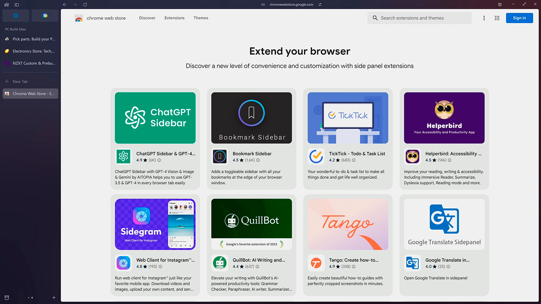Click the small Bookmark Sidebar extension icon
Viewport: 541px width, 304px height.
coord(220,157)
